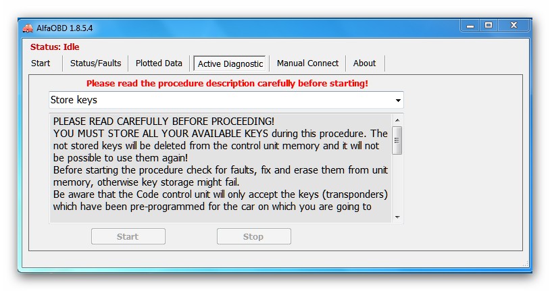Expand the Store keys procedure dropdown
The width and height of the screenshot is (550, 291).
398,101
